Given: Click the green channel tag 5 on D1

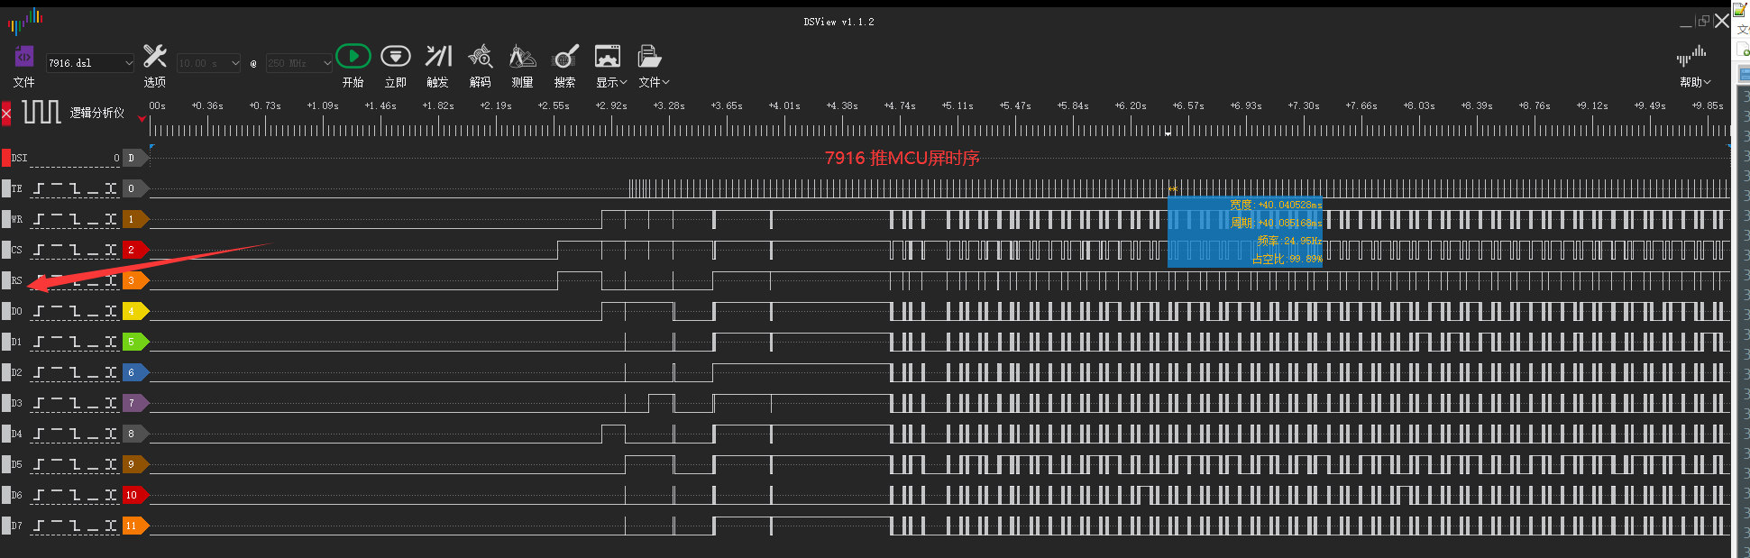Looking at the screenshot, I should 135,342.
